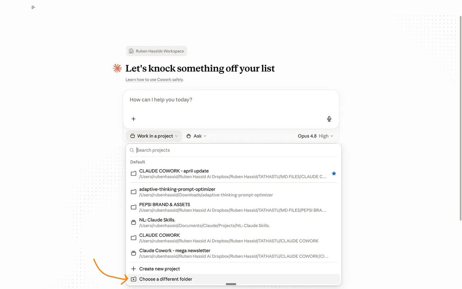Select the adaptive-thinking-prompt-optimizer project
This screenshot has width=462, height=289.
pos(233,192)
